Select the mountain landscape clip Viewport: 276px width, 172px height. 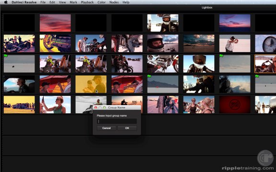tap(163, 84)
